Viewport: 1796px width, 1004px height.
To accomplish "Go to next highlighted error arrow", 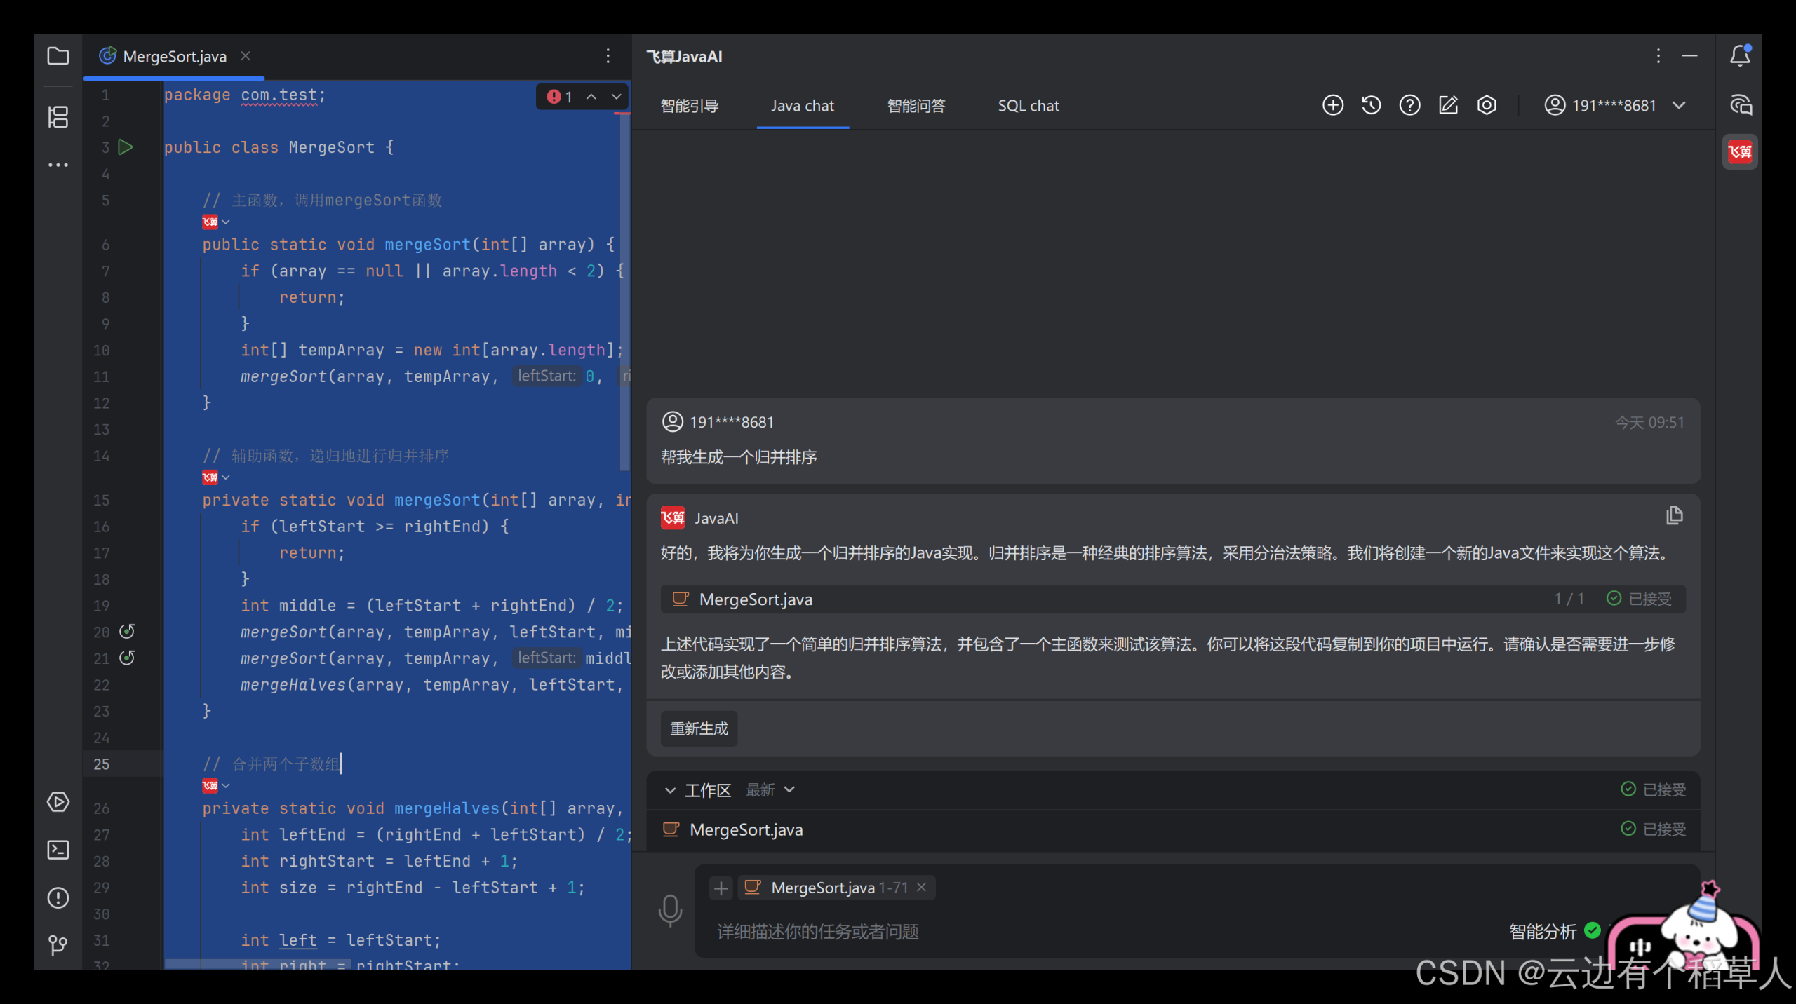I will coord(616,97).
